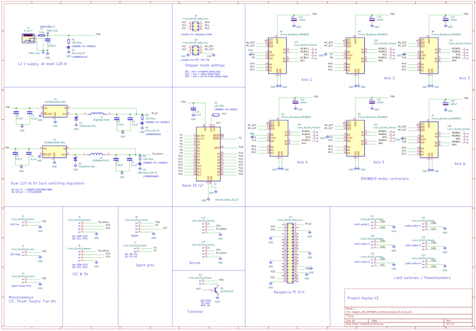Click the 'Limit switches / Potentiometers' label
The image size is (476, 331).
(422, 278)
